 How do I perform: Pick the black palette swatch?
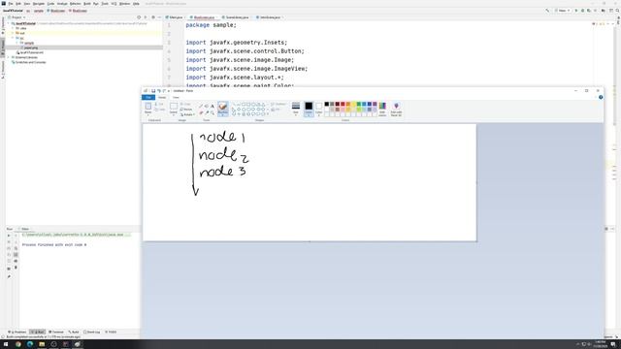coord(327,104)
